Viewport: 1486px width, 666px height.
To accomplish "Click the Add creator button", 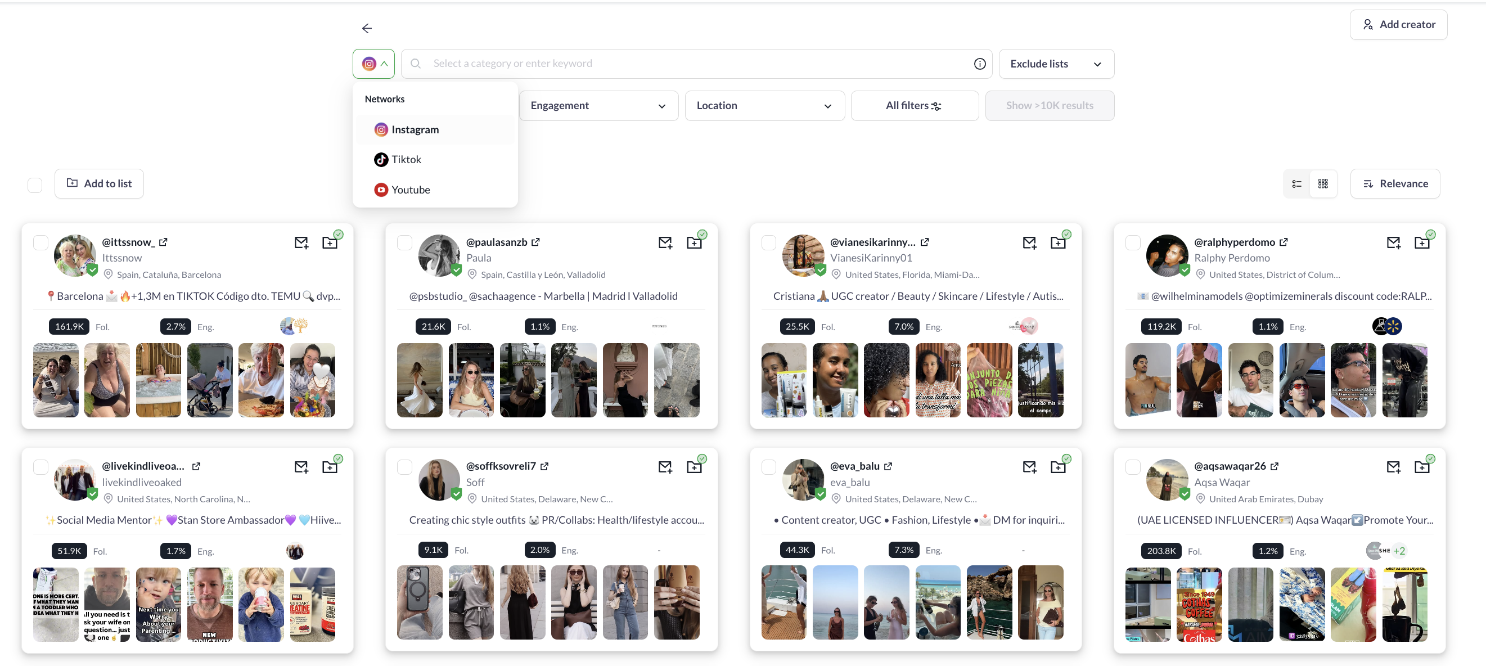I will (x=1398, y=24).
